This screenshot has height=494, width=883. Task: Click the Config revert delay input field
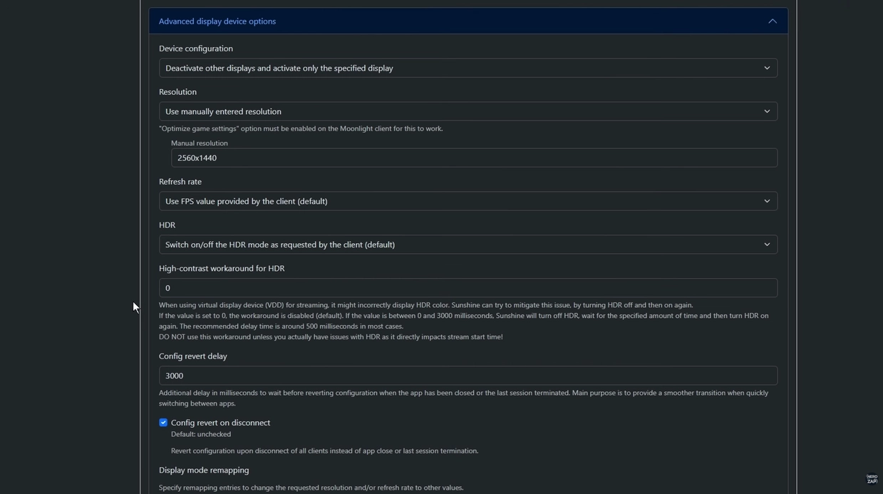[x=468, y=376]
